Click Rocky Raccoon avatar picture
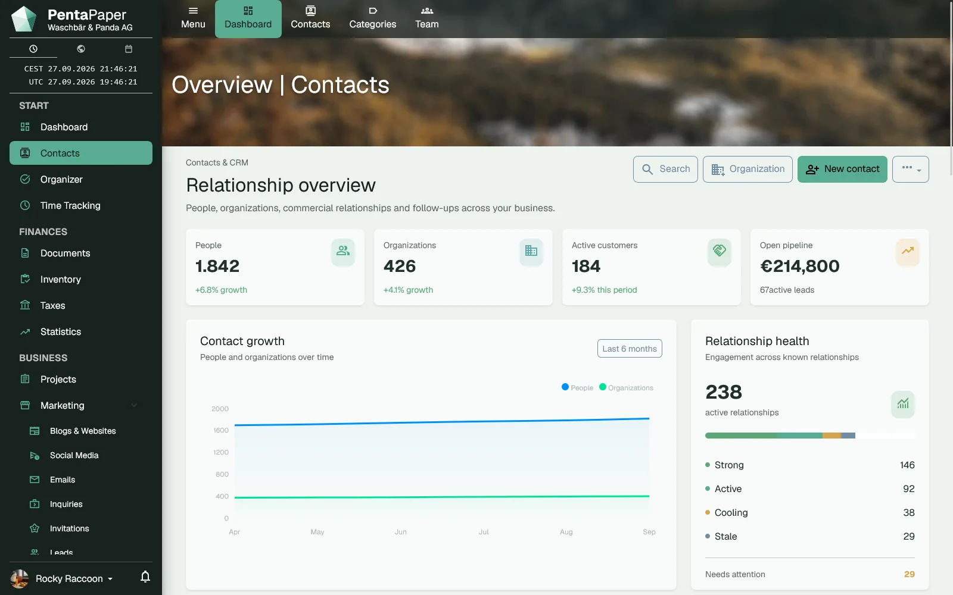953x595 pixels. pos(20,578)
